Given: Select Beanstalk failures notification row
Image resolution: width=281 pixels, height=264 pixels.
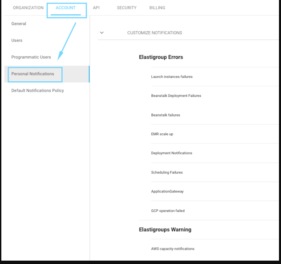Looking at the screenshot, I should tap(165, 115).
